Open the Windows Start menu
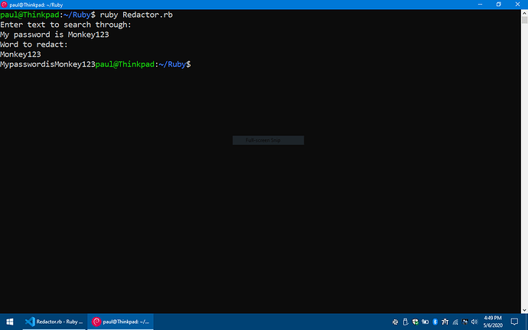Viewport: 528px width, 330px height. tap(10, 322)
